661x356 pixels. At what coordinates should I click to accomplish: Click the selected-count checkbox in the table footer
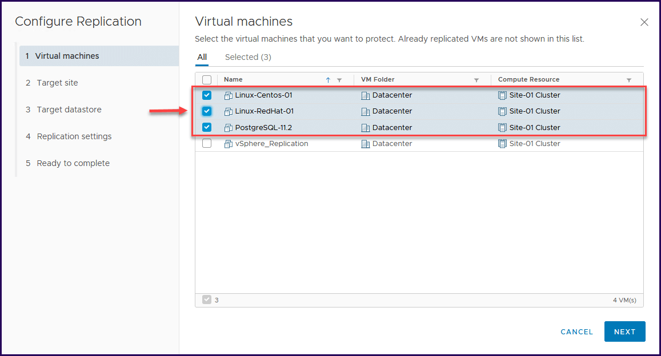pos(207,300)
